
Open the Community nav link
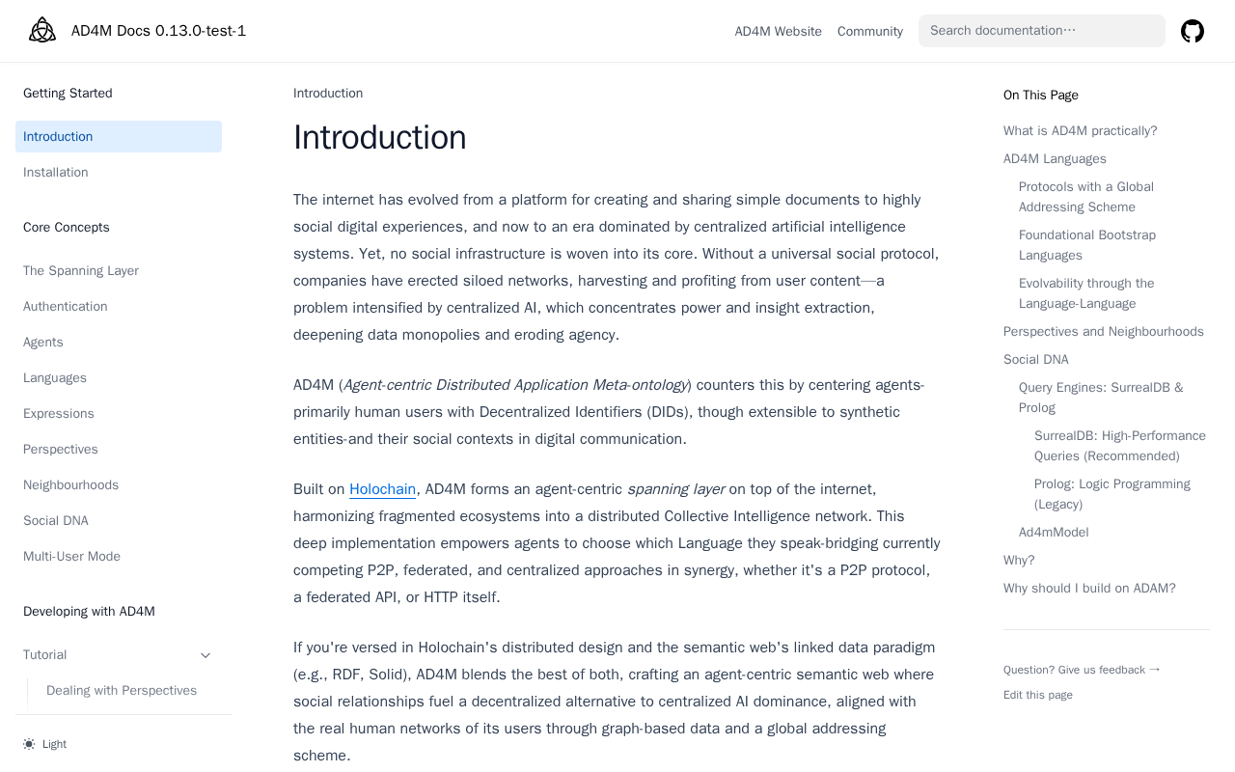[870, 31]
